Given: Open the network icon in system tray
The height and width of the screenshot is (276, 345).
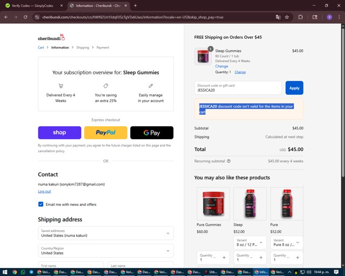Looking at the screenshot, I should point(302,272).
